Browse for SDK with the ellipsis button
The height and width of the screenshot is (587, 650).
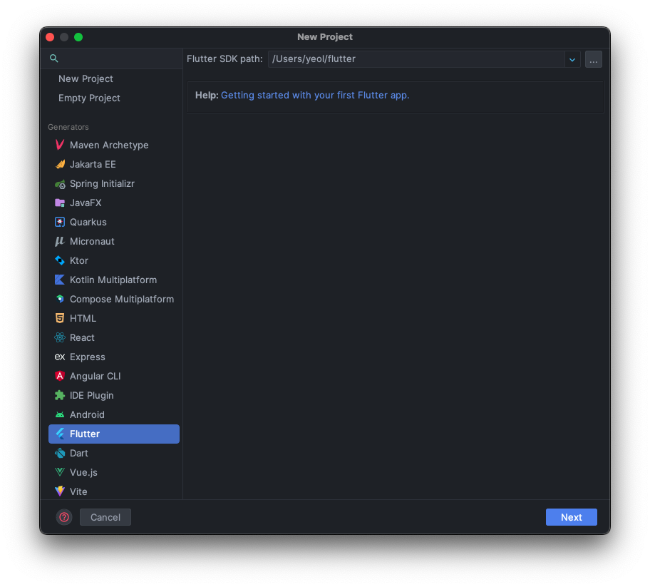pyautogui.click(x=593, y=59)
